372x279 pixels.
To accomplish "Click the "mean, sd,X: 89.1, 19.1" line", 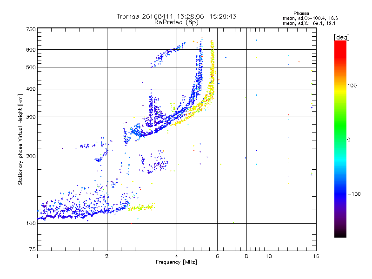I will pyautogui.click(x=309, y=24).
